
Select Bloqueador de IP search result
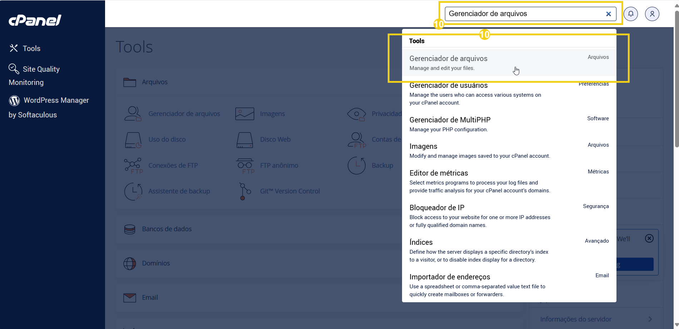pyautogui.click(x=509, y=216)
